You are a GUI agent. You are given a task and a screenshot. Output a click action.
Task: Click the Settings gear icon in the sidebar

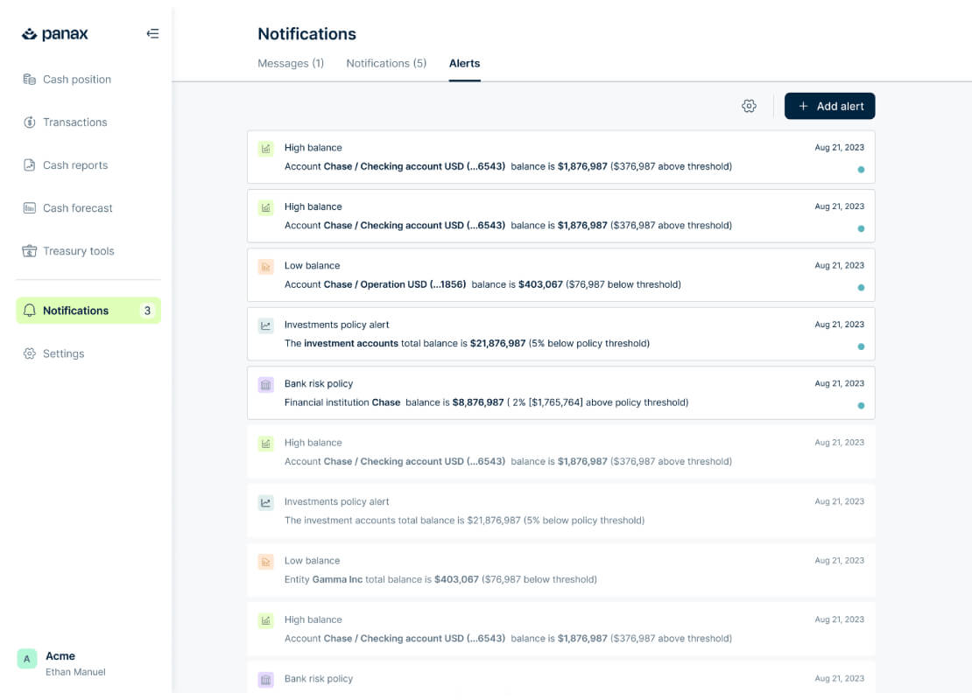pyautogui.click(x=29, y=353)
